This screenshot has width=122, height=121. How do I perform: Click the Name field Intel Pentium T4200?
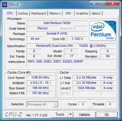[57, 23]
